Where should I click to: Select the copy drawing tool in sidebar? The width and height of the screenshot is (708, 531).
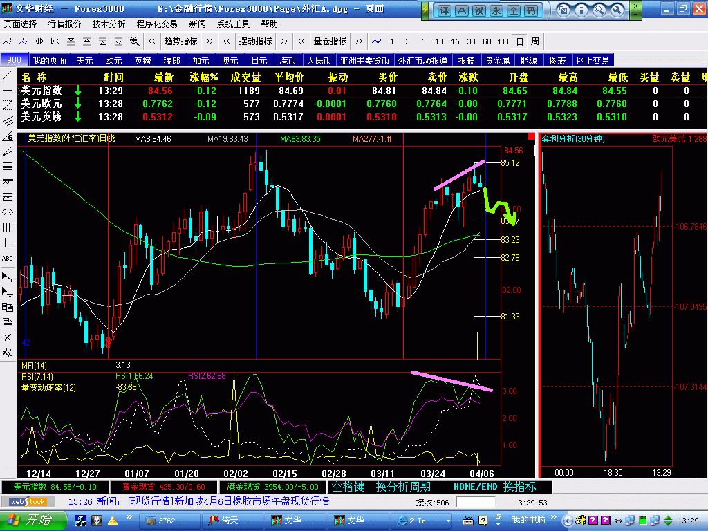[x=8, y=308]
